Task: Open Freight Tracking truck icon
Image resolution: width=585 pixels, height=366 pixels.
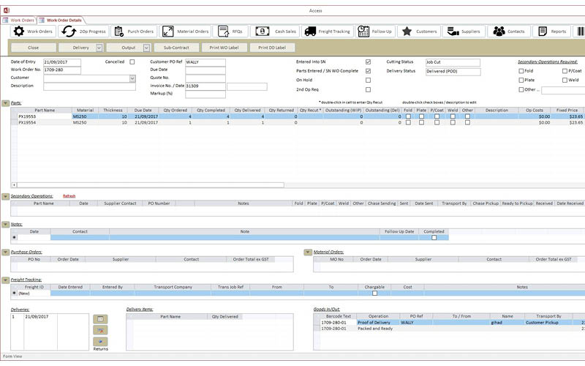Action: click(310, 31)
